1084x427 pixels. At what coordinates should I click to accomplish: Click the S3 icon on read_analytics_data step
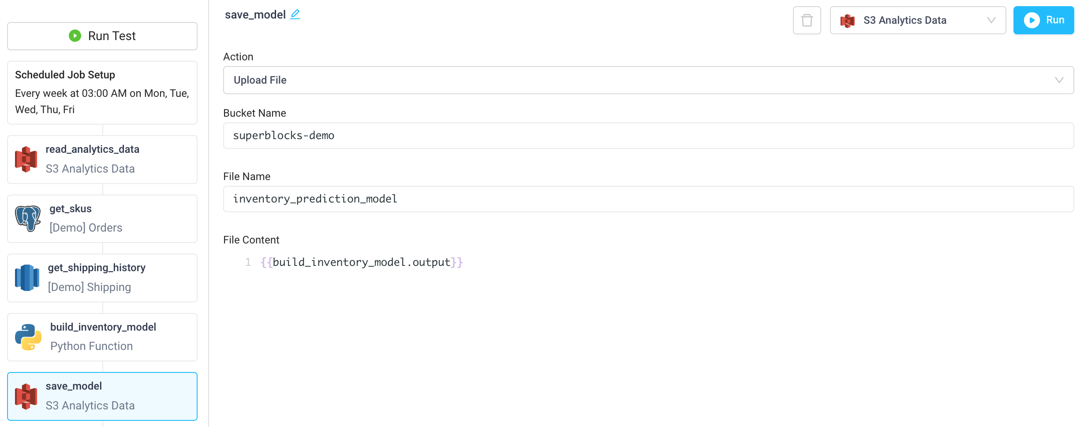tap(26, 158)
